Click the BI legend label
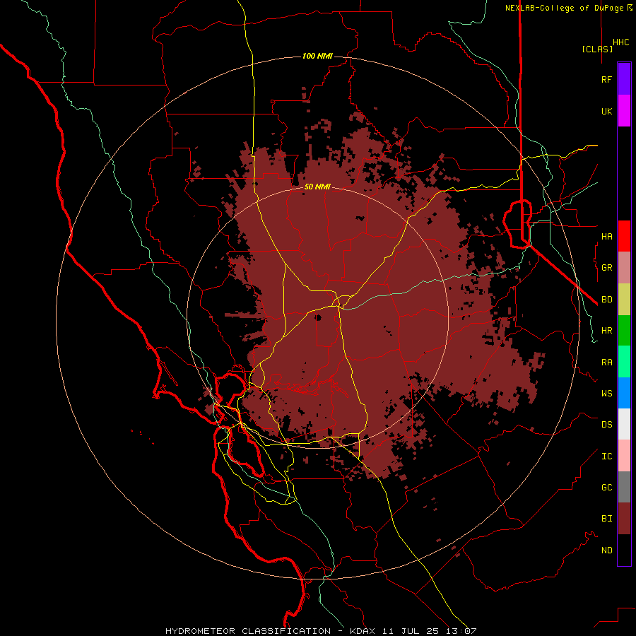This screenshot has height=636, width=636. 607,519
